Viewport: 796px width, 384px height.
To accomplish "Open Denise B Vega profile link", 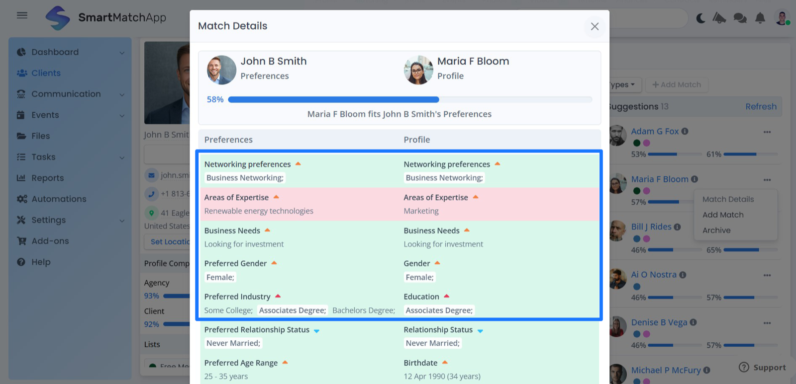I will [x=659, y=322].
